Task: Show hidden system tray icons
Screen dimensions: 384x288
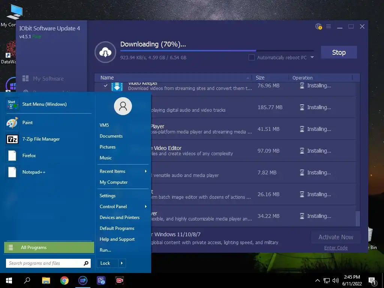Action: (317, 280)
